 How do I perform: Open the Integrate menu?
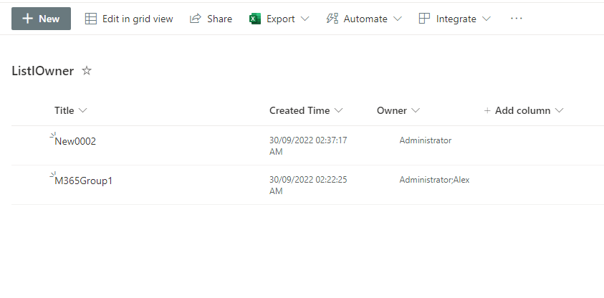[x=454, y=19]
